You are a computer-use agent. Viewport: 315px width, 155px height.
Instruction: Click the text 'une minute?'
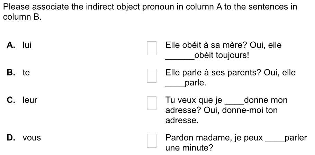(x=189, y=148)
